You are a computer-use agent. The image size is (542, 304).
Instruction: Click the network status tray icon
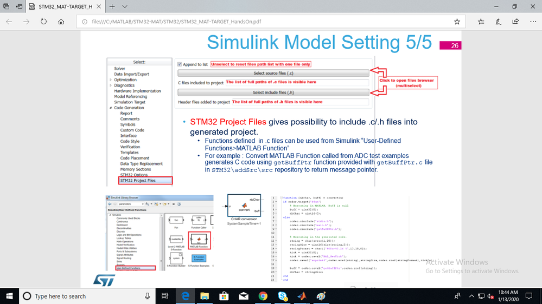coord(481,296)
